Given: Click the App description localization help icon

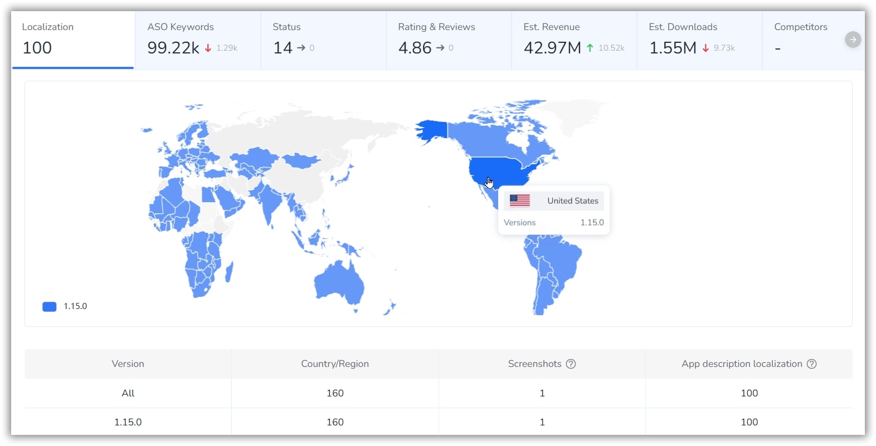Looking at the screenshot, I should click(811, 364).
